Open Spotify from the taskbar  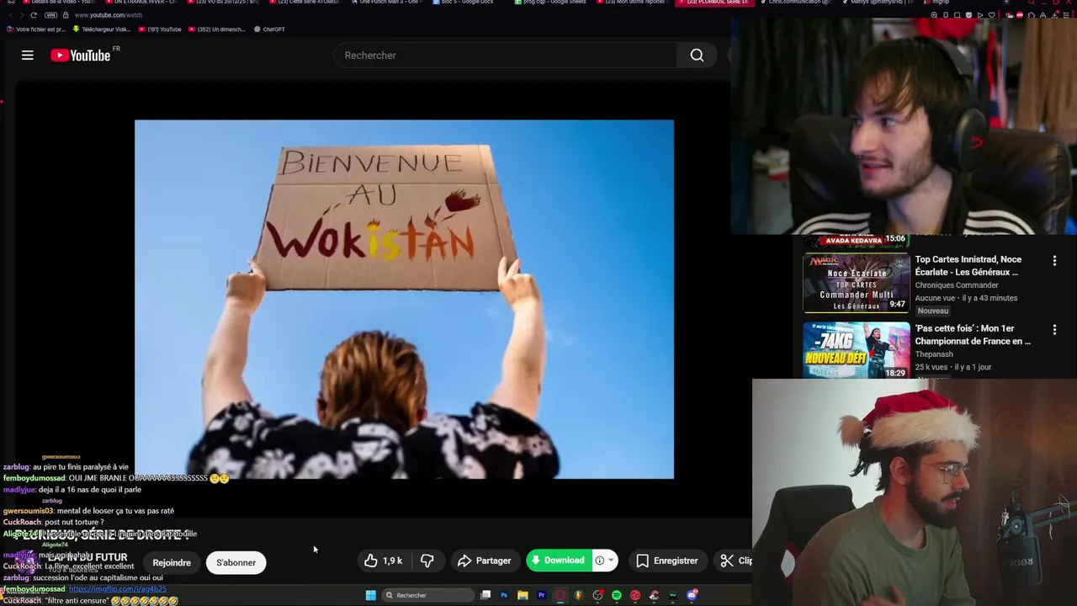pos(617,595)
